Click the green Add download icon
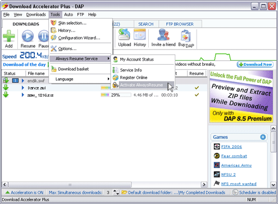Screen dimensions: 278x204 click(x=9, y=36)
